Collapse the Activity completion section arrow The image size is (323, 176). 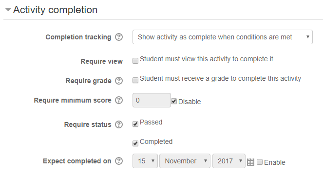(8, 10)
